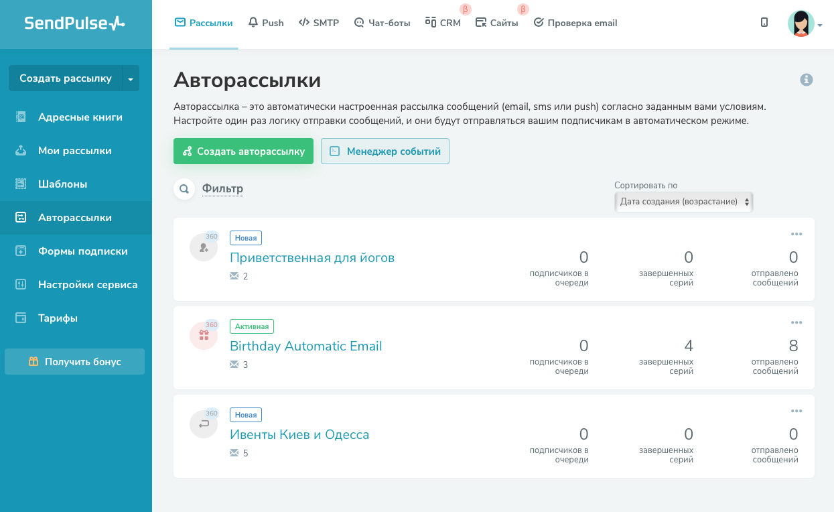Image resolution: width=834 pixels, height=512 pixels.
Task: Click the Получить бонус button
Action: click(74, 362)
